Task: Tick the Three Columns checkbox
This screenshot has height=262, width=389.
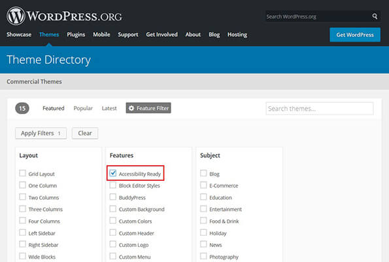Action: (x=23, y=208)
